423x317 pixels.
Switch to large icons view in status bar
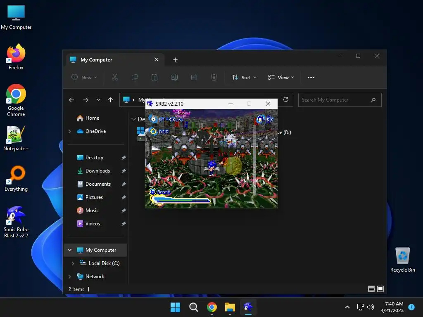pyautogui.click(x=380, y=289)
